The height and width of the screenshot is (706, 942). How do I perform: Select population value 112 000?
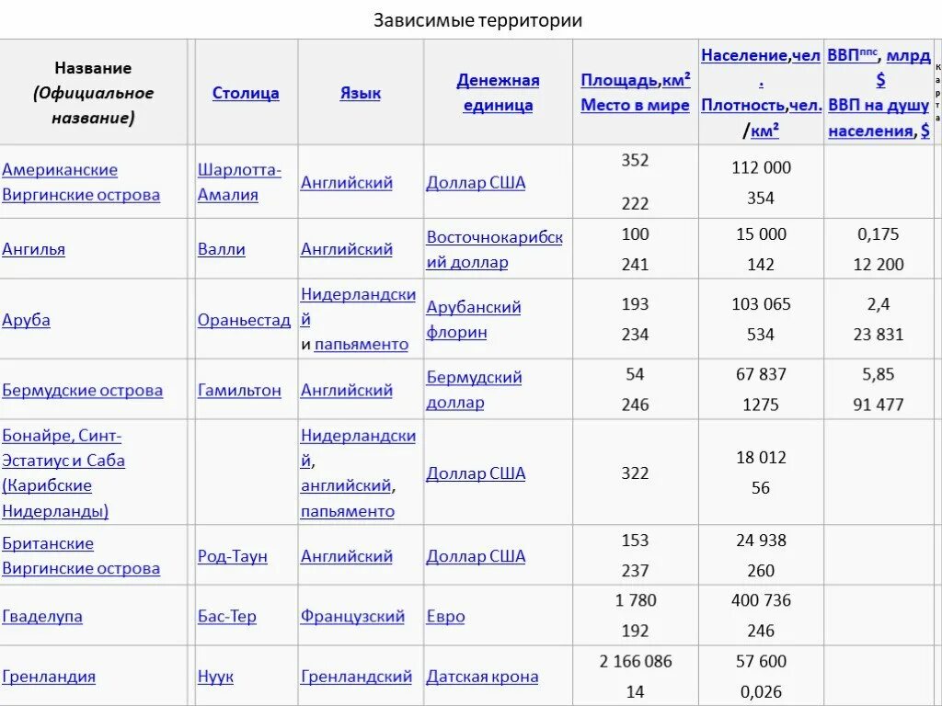tap(761, 167)
